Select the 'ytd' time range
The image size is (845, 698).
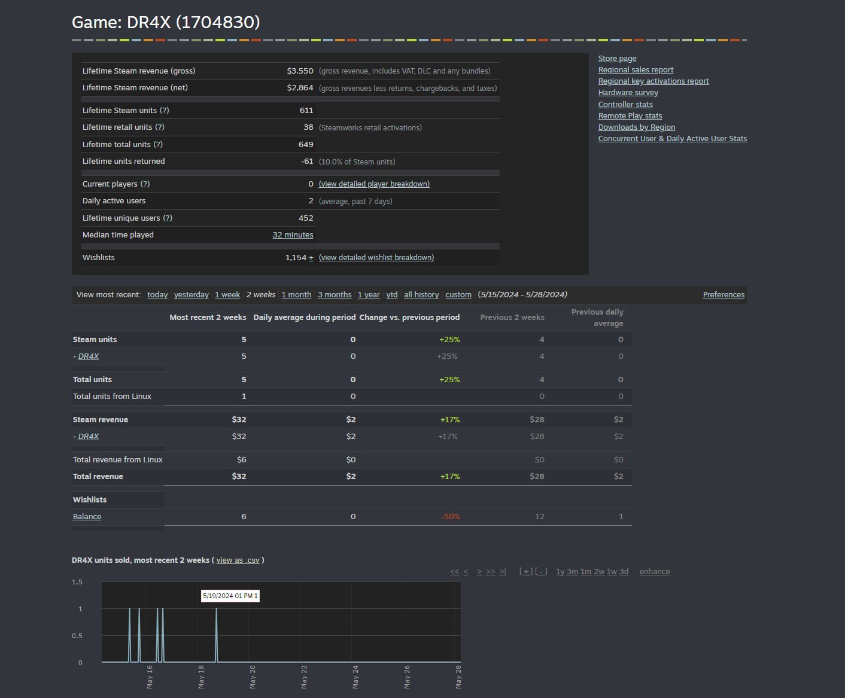(x=392, y=294)
